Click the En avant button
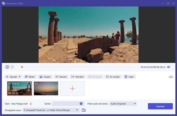 pyautogui.click(x=95, y=77)
